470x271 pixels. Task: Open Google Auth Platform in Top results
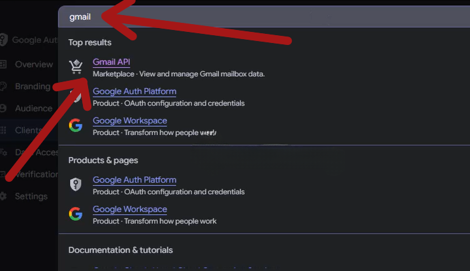click(134, 91)
